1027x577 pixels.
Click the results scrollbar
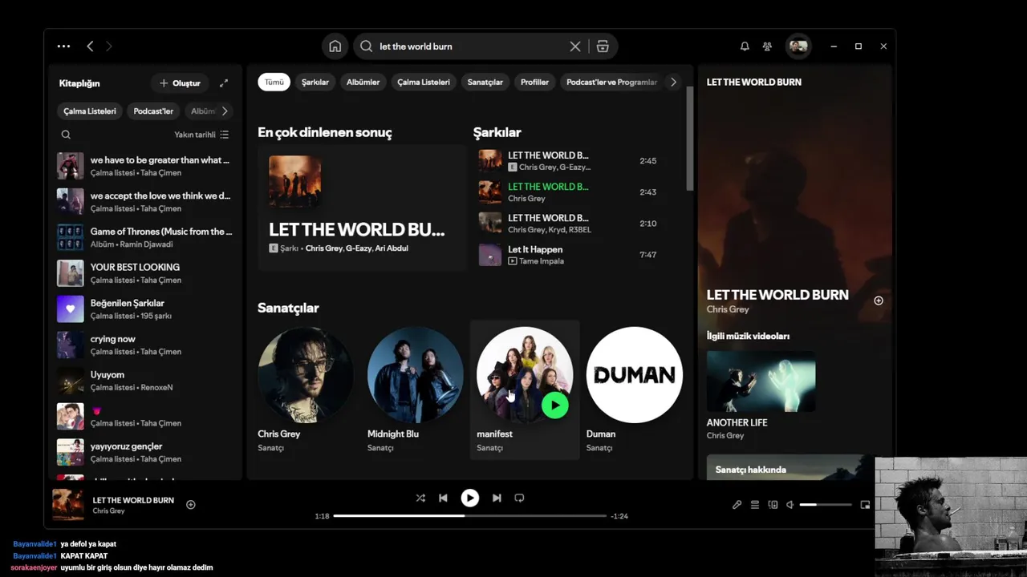(x=690, y=138)
